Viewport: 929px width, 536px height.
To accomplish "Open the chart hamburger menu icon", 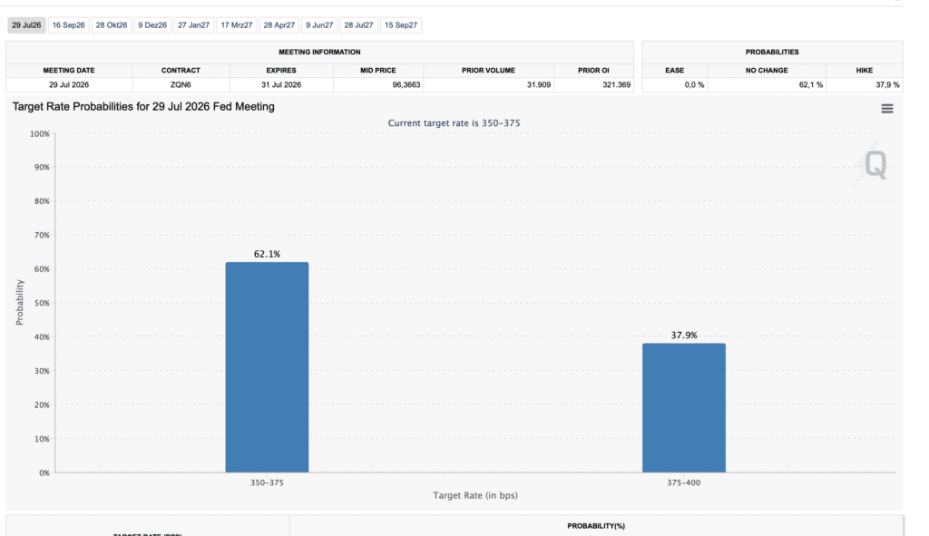I will pyautogui.click(x=886, y=109).
